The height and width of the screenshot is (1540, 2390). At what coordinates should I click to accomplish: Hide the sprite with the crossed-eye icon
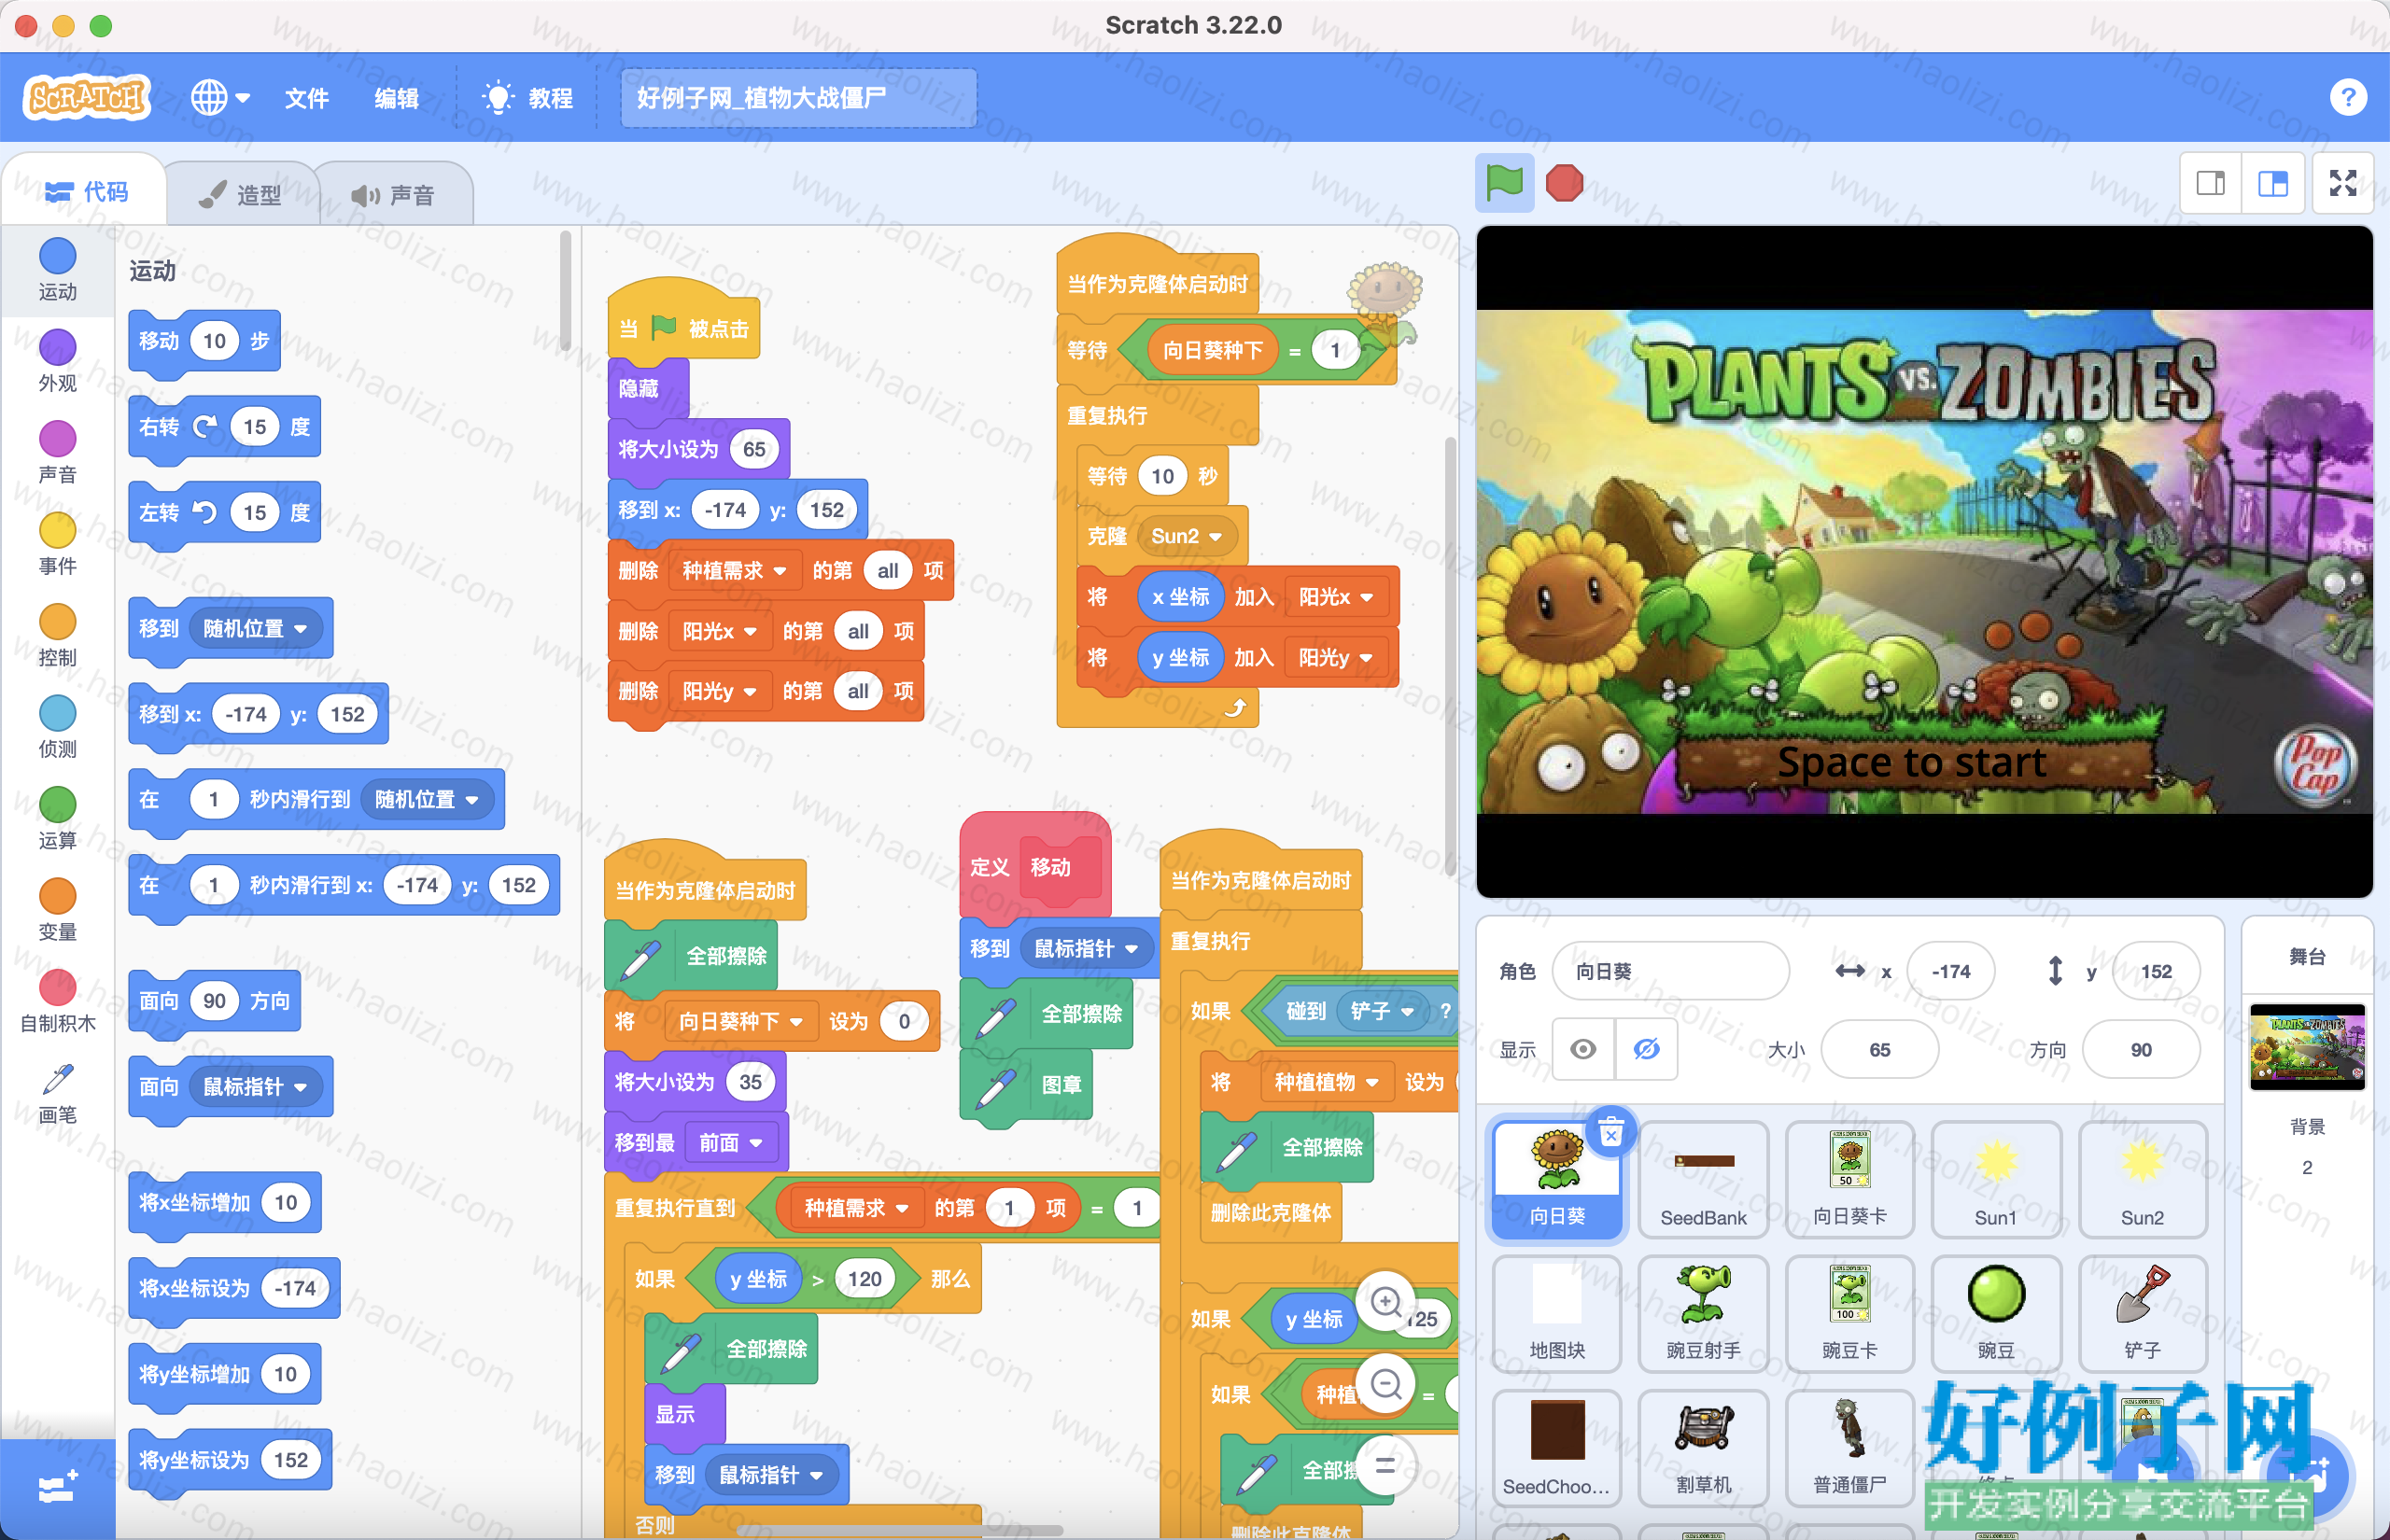tap(1646, 1049)
